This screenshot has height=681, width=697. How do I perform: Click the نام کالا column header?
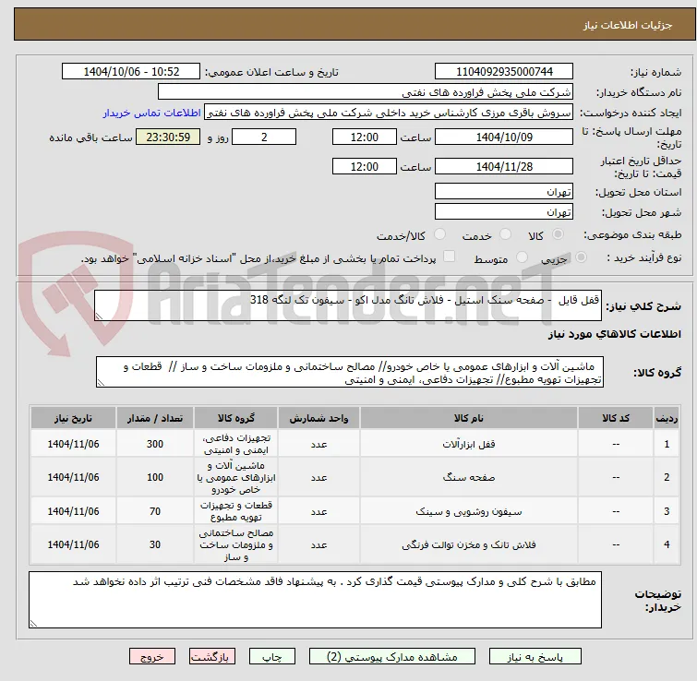click(469, 418)
